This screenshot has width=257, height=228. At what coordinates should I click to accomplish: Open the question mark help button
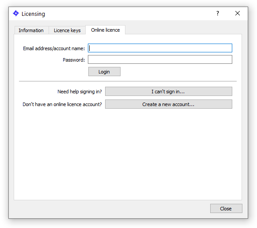point(218,13)
